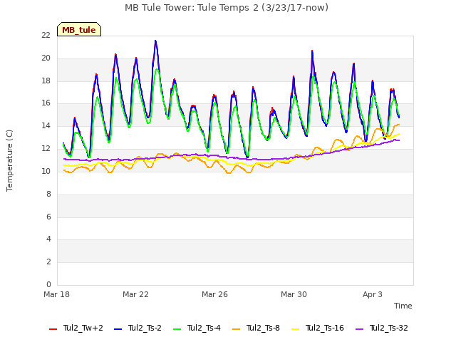Click the Mar 22 x-axis tick label
This screenshot has height=342, width=456.
point(135,294)
